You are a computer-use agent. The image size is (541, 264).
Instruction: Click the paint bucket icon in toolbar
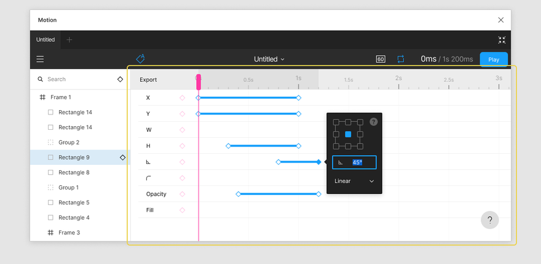point(140,59)
